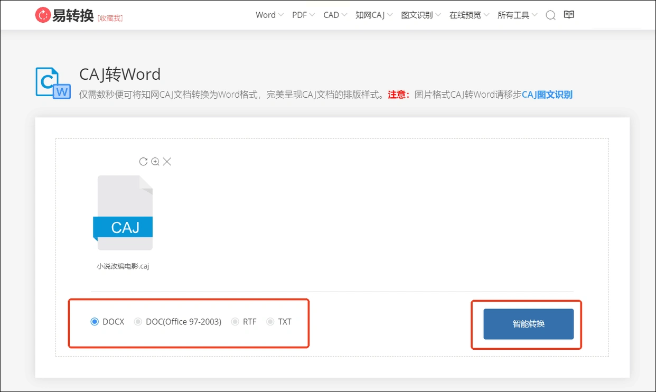Click the zoom-in preview icon above file
The height and width of the screenshot is (392, 656).
click(155, 162)
